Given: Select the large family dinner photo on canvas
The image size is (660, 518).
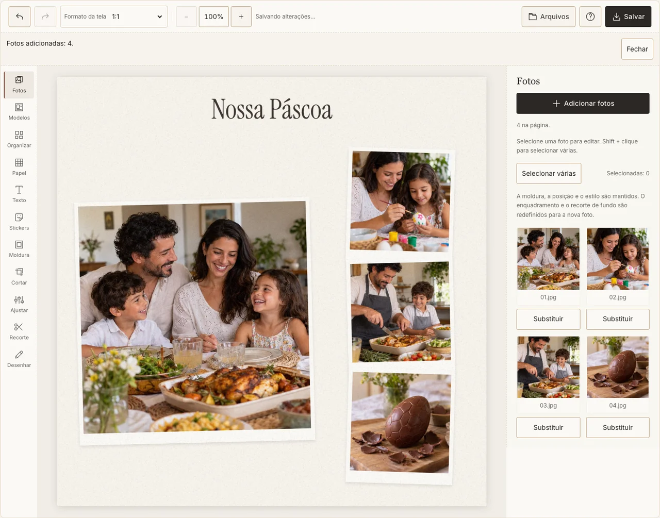Looking at the screenshot, I should pyautogui.click(x=195, y=321).
